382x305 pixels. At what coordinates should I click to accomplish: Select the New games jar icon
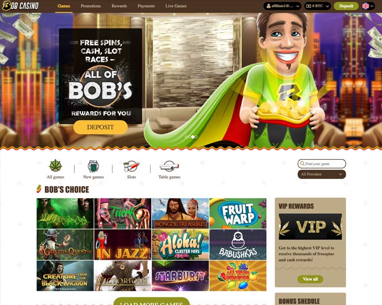pyautogui.click(x=94, y=166)
